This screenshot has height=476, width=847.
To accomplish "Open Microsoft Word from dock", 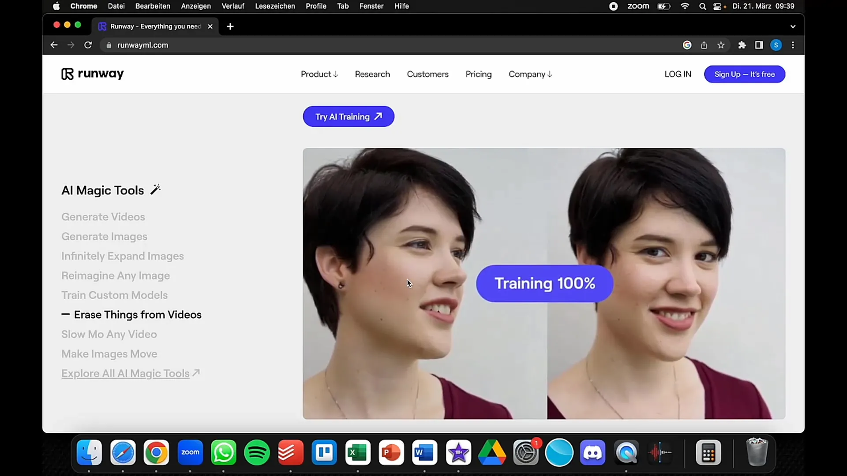I will [425, 452].
